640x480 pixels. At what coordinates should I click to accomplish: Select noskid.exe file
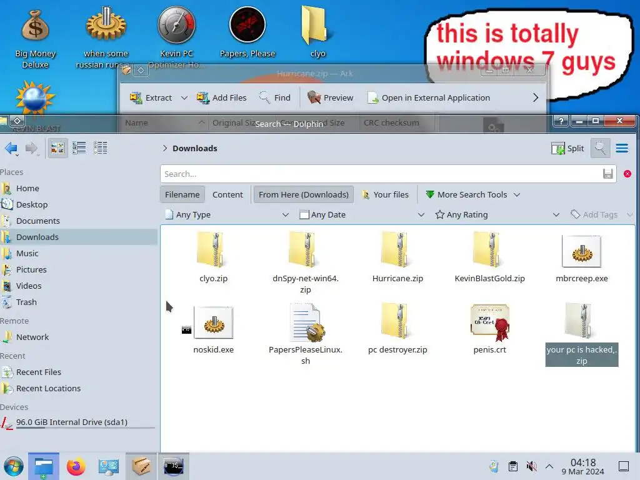[213, 329]
